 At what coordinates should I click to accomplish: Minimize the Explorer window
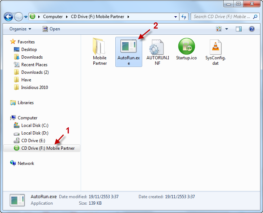tap(229, 4)
